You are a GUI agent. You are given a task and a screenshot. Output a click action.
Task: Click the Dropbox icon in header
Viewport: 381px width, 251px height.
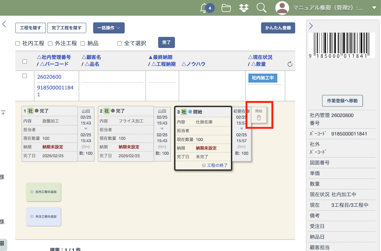click(x=244, y=8)
